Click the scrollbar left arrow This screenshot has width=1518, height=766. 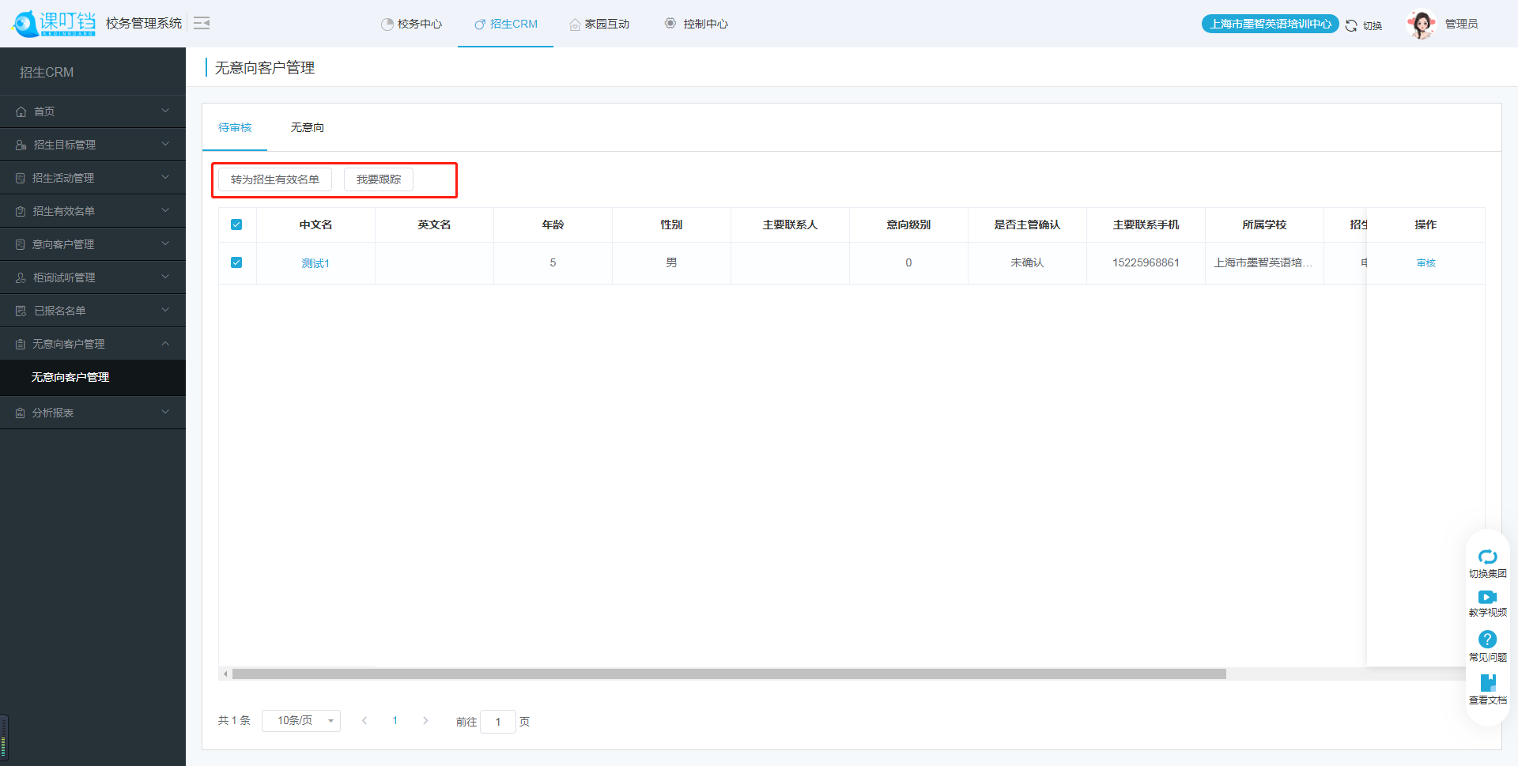[x=225, y=674]
